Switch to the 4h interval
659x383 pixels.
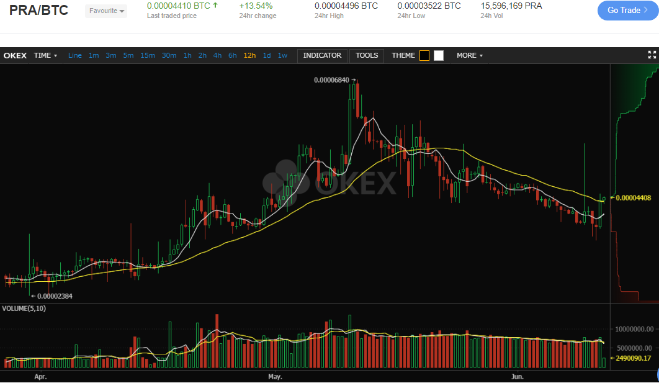click(217, 56)
